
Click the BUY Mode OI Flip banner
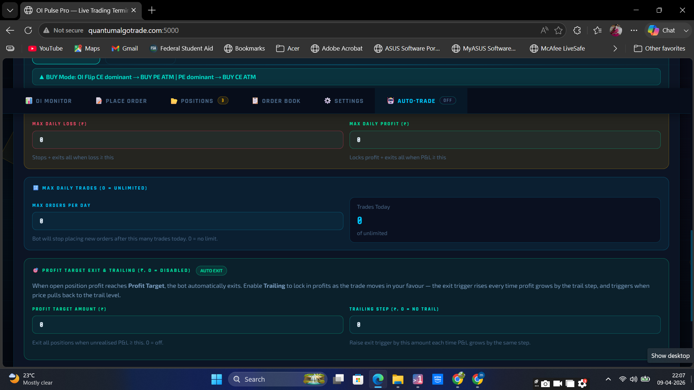tap(346, 77)
